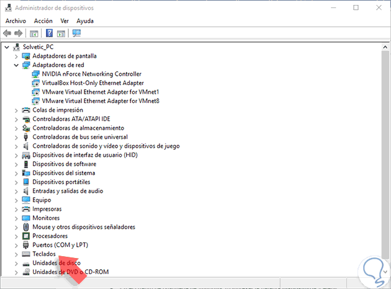Click the Unidades de DVD disc icon
The image size is (391, 289).
click(26, 272)
